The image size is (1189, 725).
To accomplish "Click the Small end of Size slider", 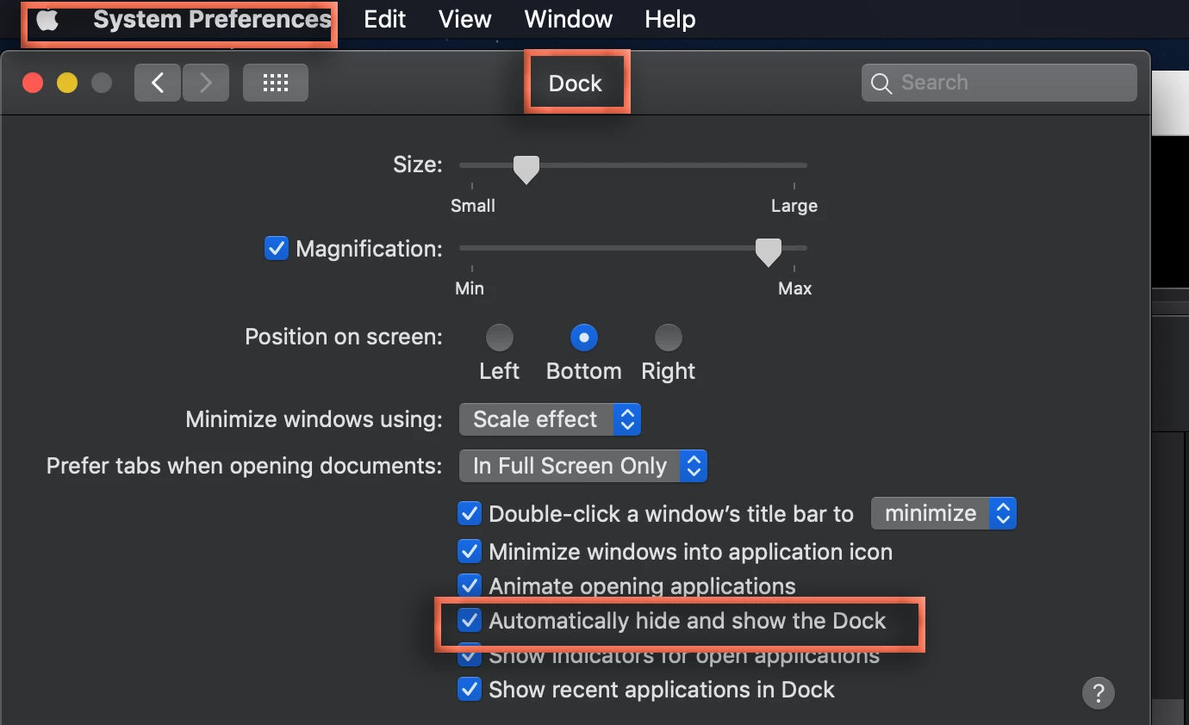I will pyautogui.click(x=473, y=206).
